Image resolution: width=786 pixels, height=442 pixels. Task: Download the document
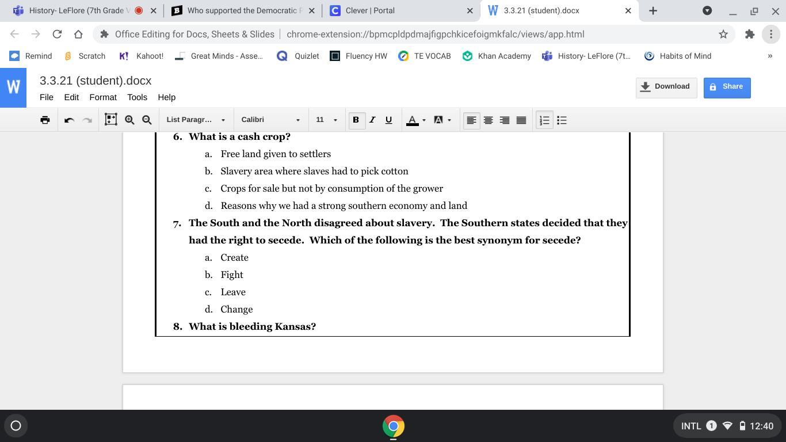click(666, 87)
